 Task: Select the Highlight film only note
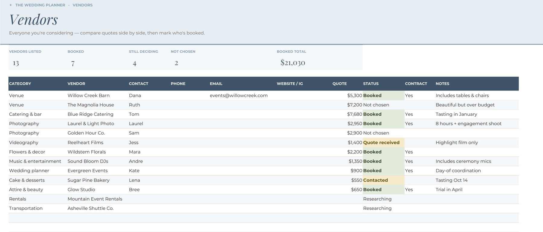(457, 142)
